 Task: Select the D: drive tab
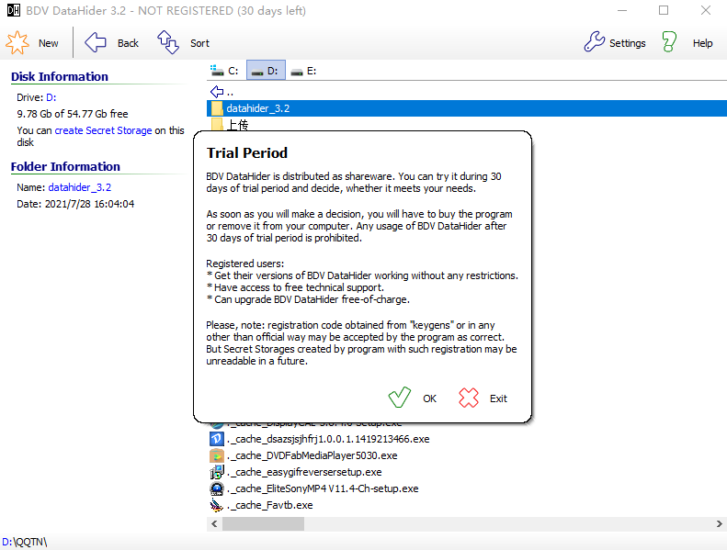coord(266,71)
